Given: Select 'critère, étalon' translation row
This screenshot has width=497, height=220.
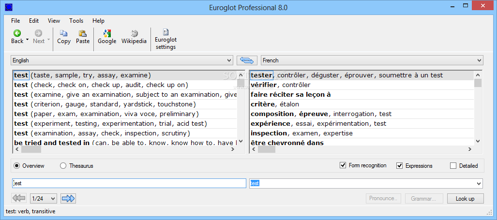Looking at the screenshot, I should pyautogui.click(x=361, y=104).
